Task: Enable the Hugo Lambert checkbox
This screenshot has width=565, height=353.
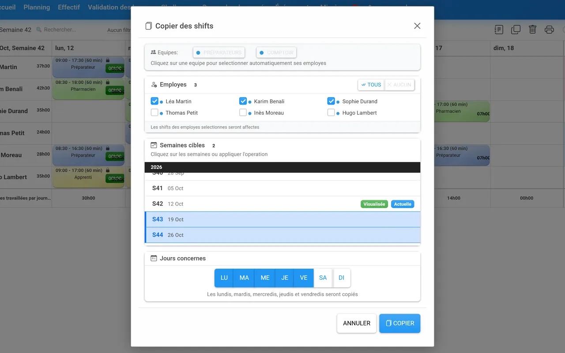Action: tap(331, 113)
